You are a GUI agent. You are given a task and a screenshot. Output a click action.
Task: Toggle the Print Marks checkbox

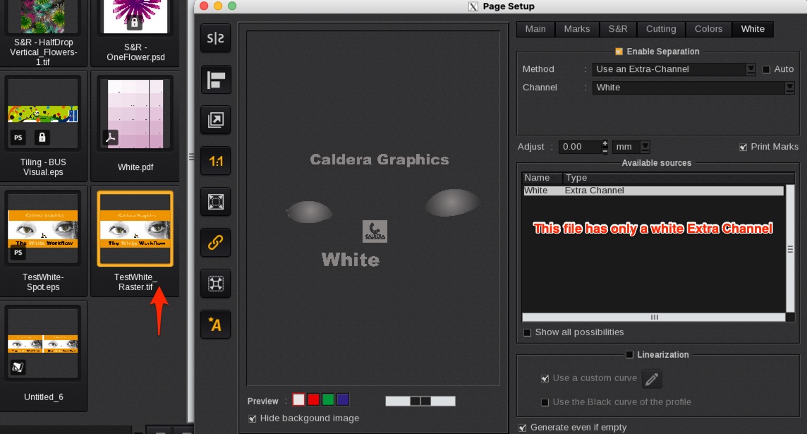[x=743, y=147]
